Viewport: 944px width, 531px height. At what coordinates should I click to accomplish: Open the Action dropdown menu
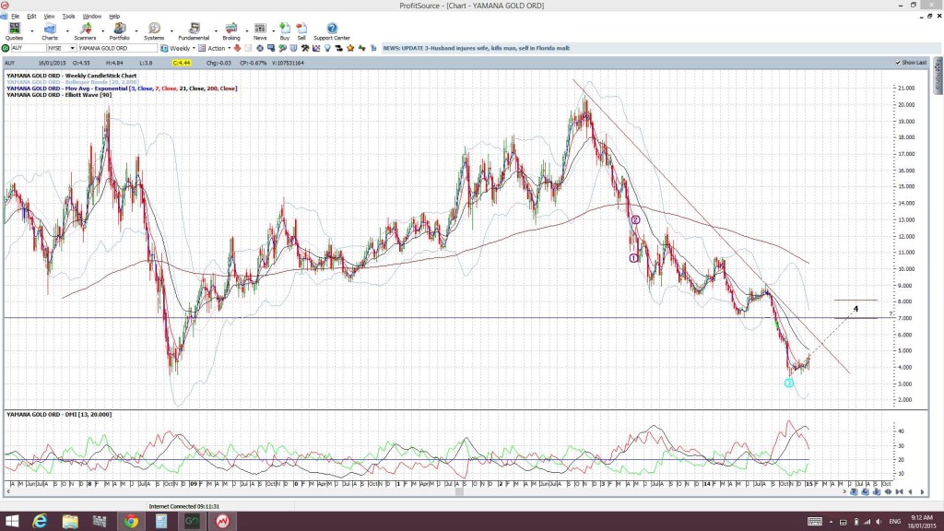pyautogui.click(x=229, y=48)
